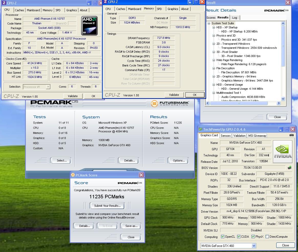298x252 pixels.
Task: Click the AMD Phenom II logo in CPU-Z
Action: (x=89, y=26)
